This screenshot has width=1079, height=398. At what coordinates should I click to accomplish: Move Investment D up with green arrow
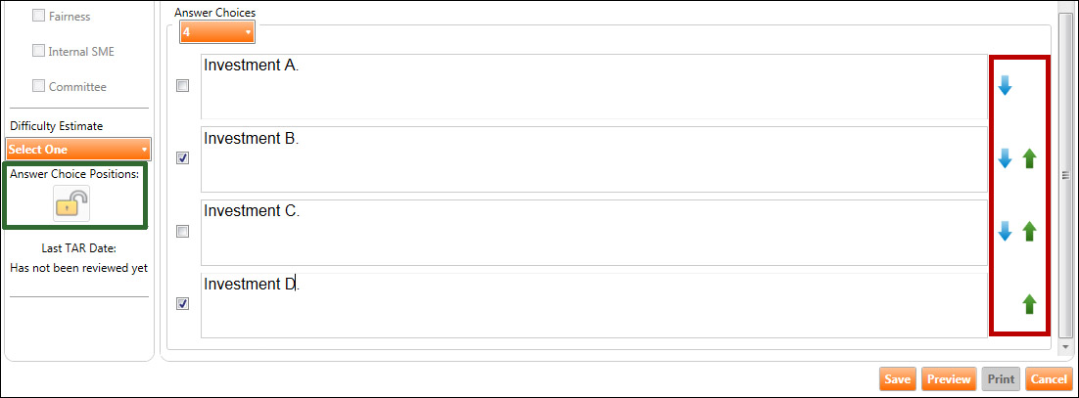click(x=1029, y=304)
